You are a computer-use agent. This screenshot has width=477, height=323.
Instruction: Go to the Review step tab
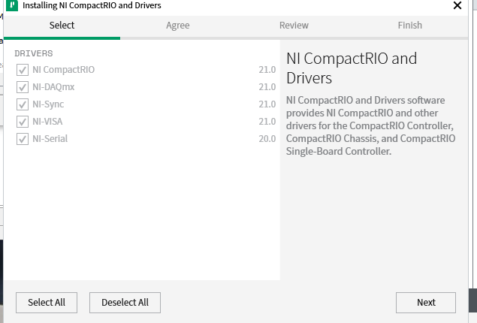point(294,26)
